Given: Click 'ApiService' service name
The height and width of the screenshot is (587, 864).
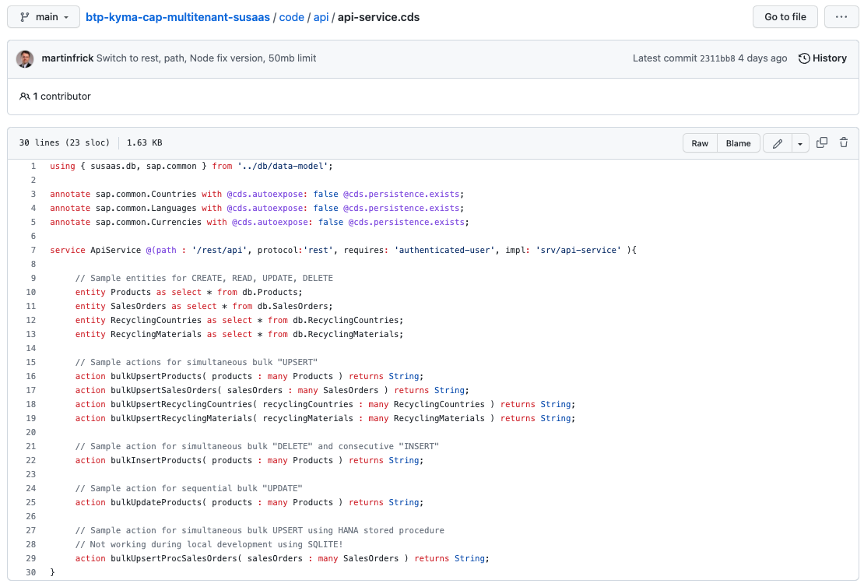Looking at the screenshot, I should 116,250.
